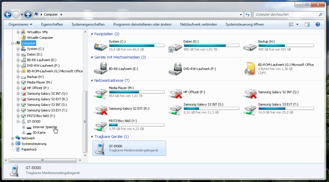
Task: Select Virtuelle Computer in the tree
Action: (40, 38)
